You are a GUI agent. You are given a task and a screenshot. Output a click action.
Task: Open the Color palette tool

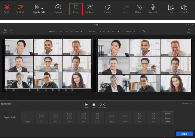point(108,8)
